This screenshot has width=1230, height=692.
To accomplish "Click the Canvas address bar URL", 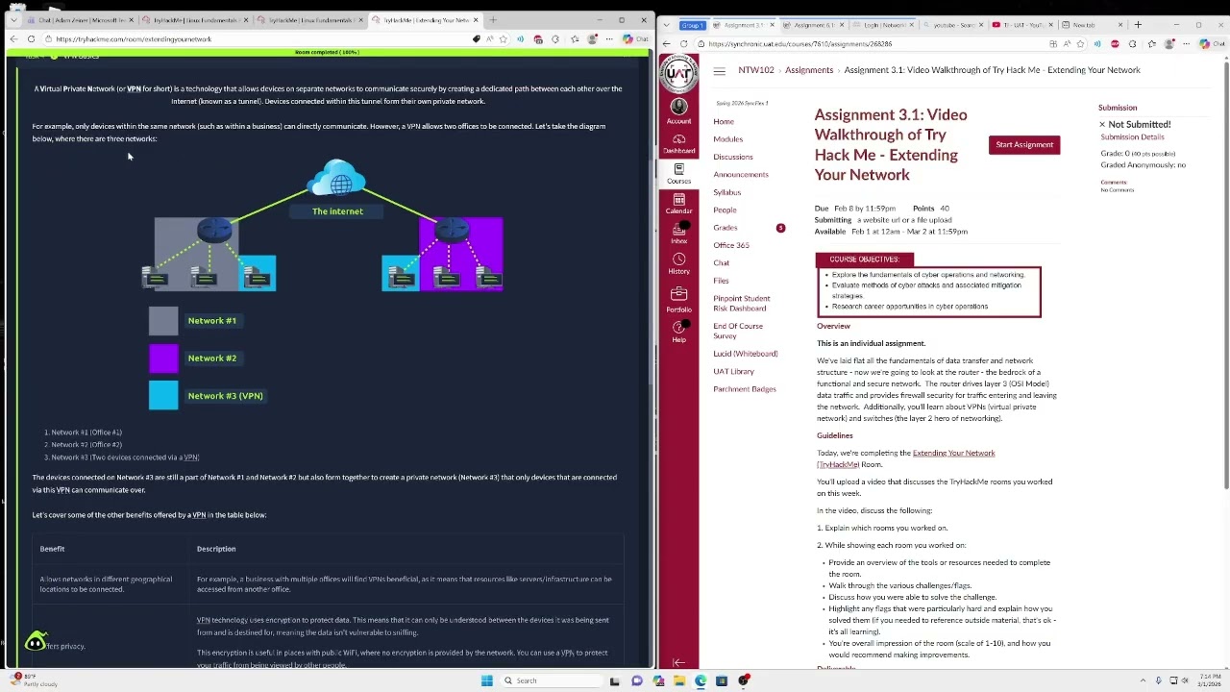I will coord(799,44).
